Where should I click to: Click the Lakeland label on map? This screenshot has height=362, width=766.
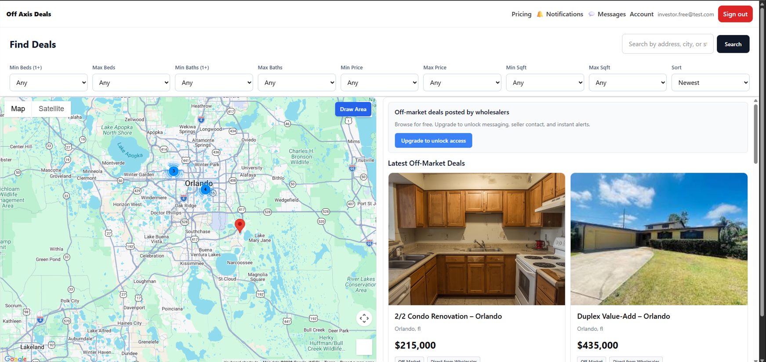pyautogui.click(x=32, y=347)
